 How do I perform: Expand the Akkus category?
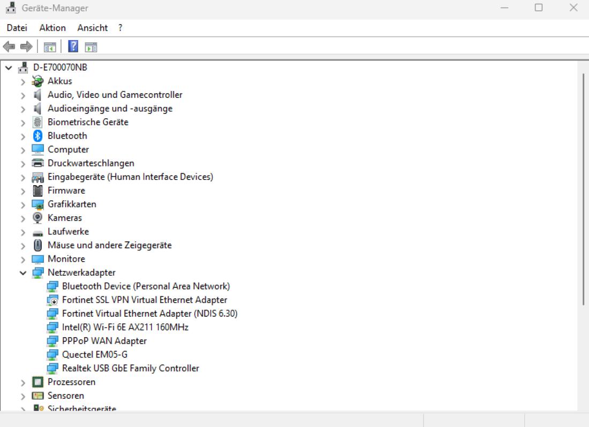click(x=23, y=81)
